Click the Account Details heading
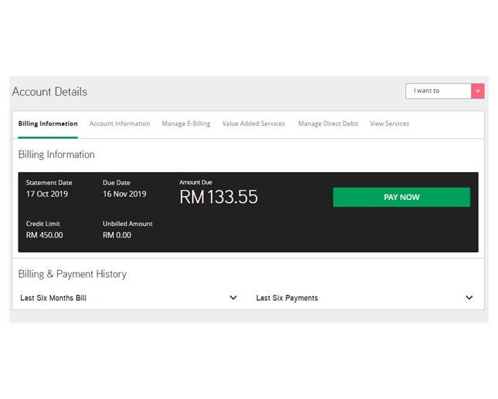Viewport: 498px width, 399px height. click(x=49, y=92)
